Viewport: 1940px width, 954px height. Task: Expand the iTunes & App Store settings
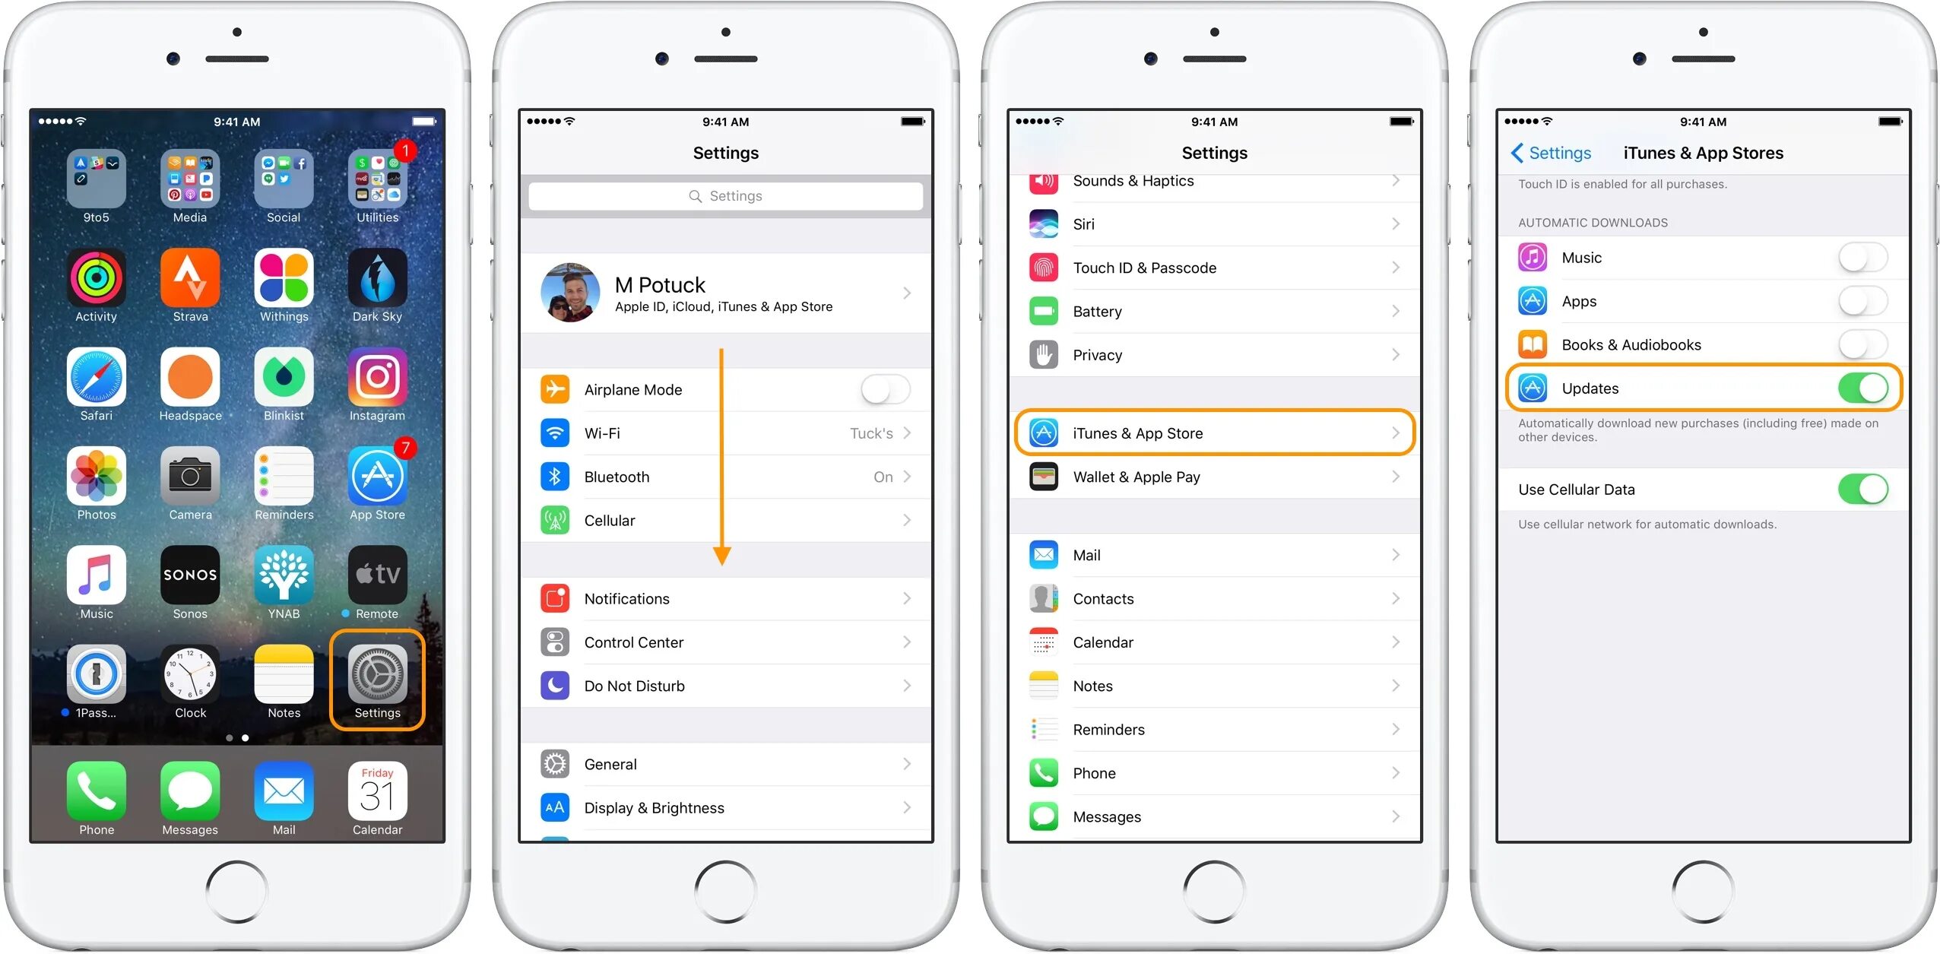click(x=1212, y=432)
